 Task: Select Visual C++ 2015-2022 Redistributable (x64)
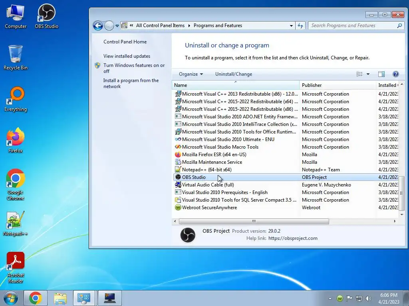(286, 102)
